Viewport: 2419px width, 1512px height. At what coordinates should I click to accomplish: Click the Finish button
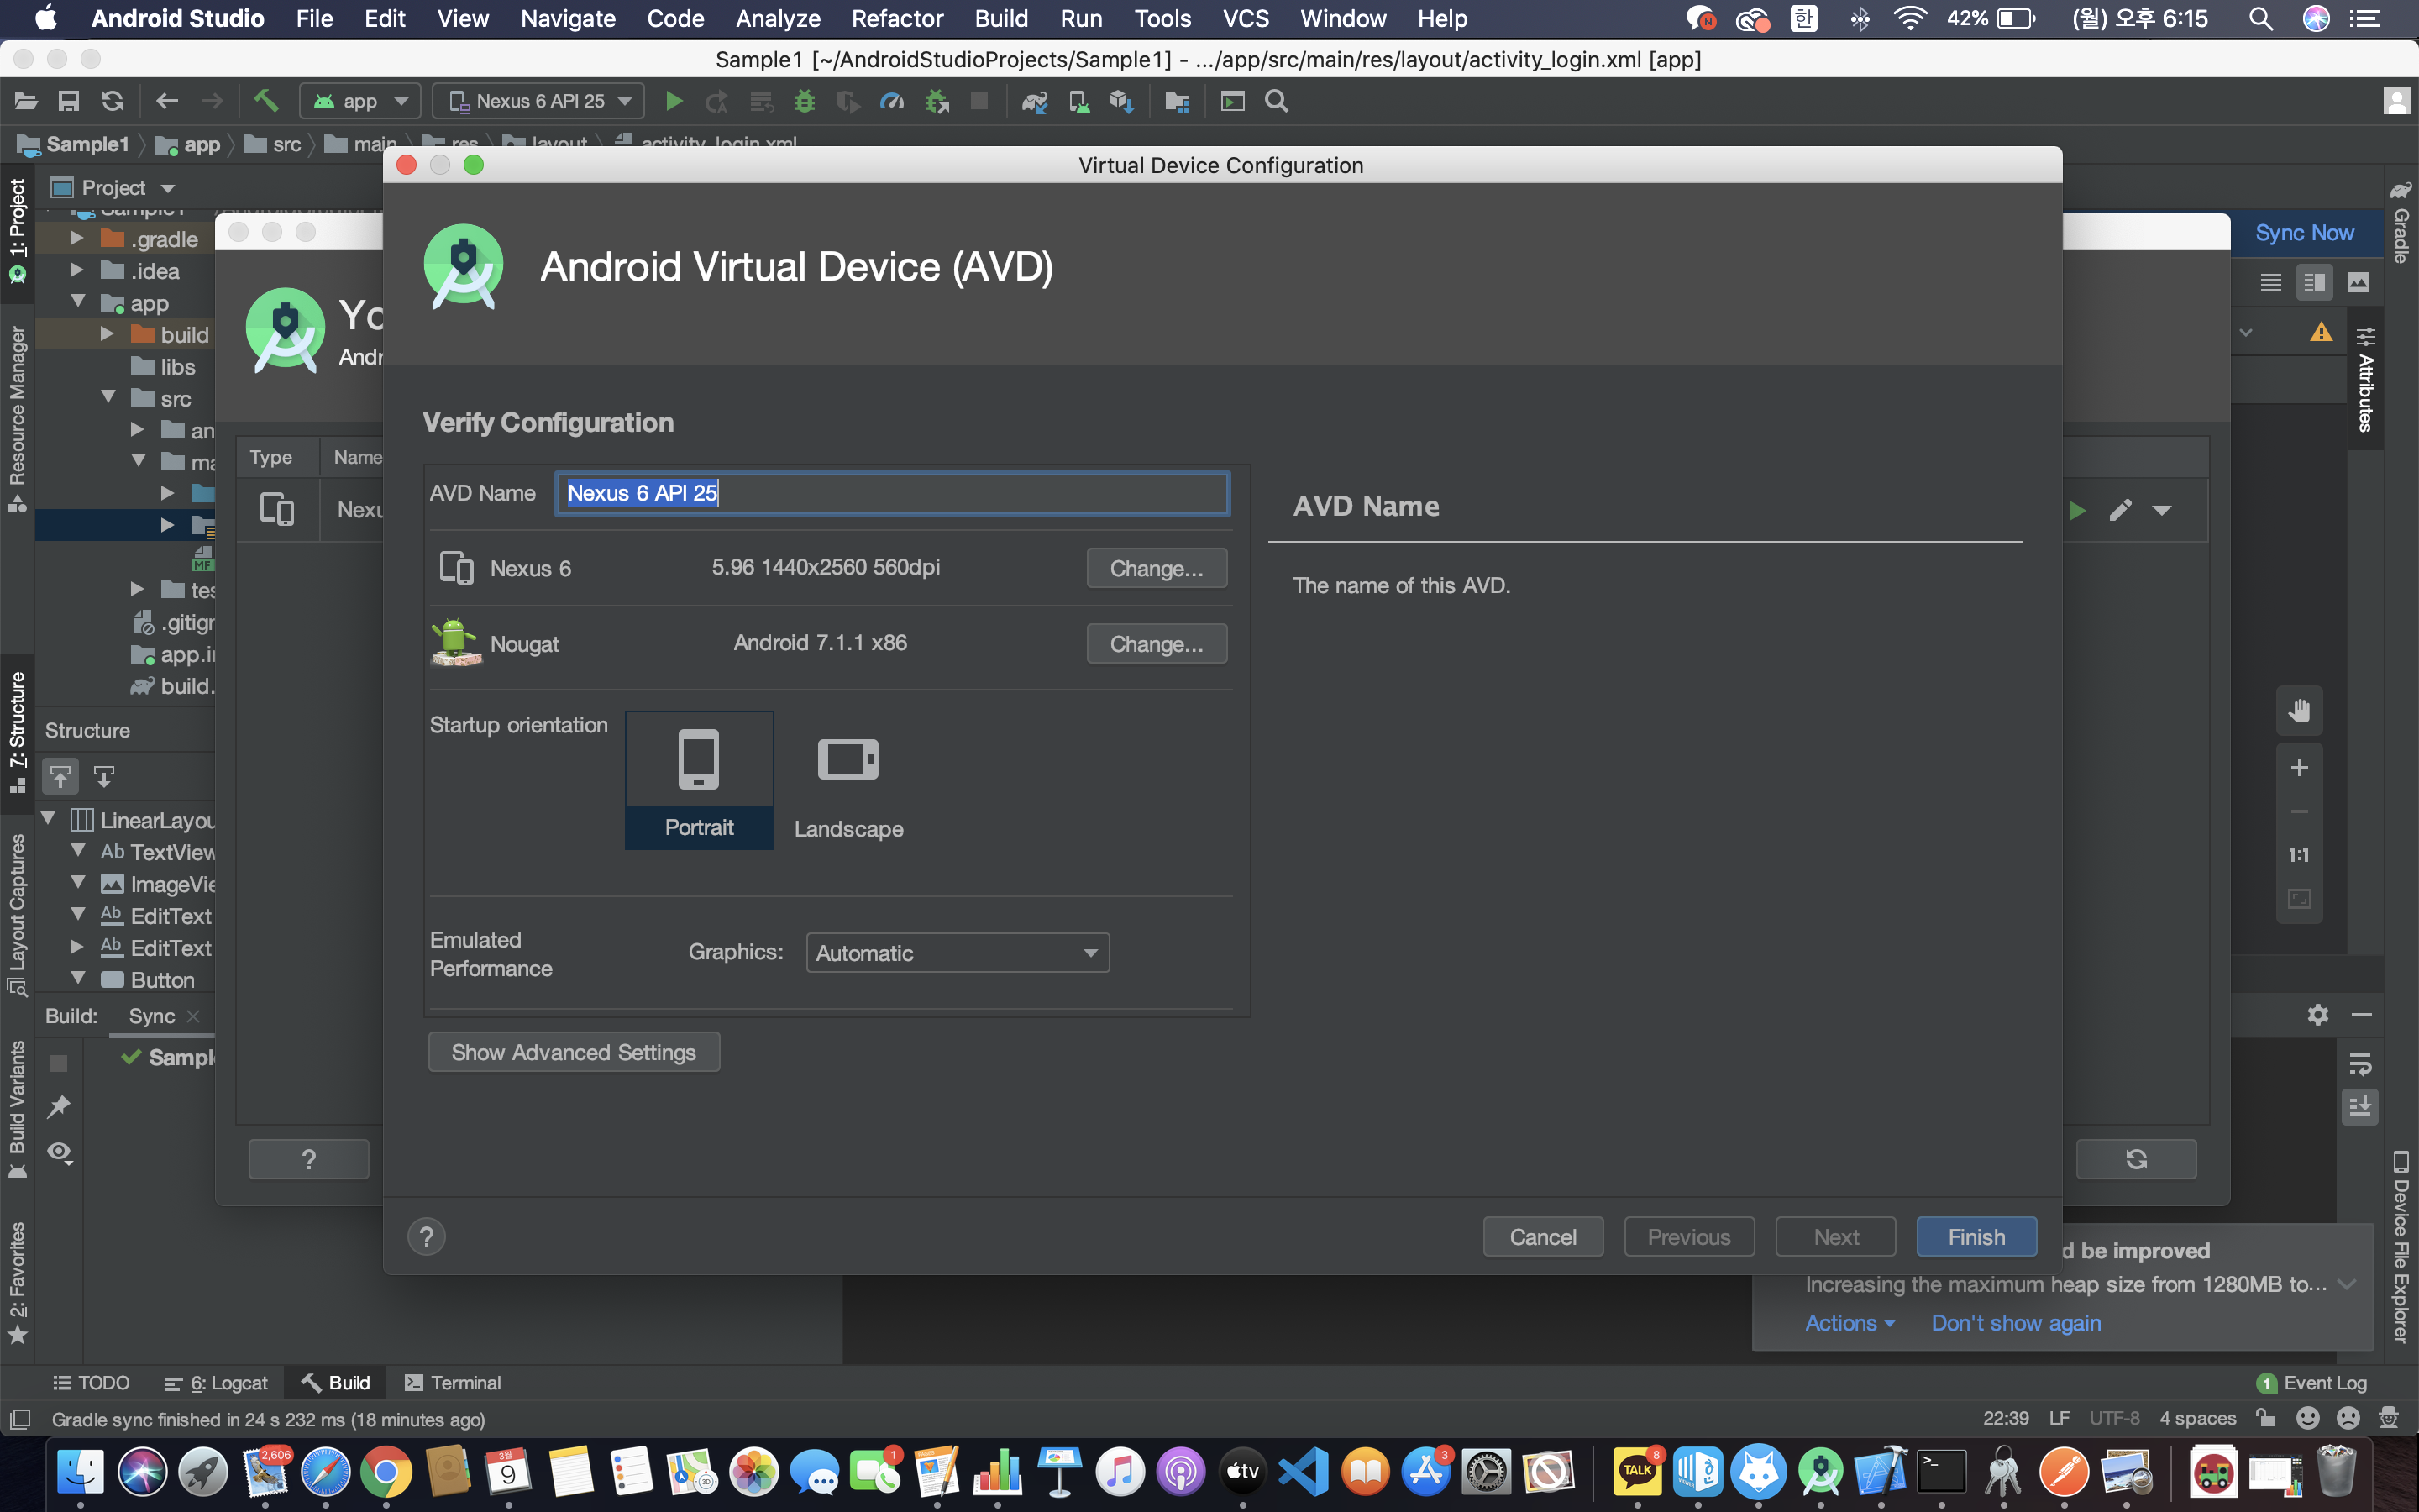click(1976, 1237)
